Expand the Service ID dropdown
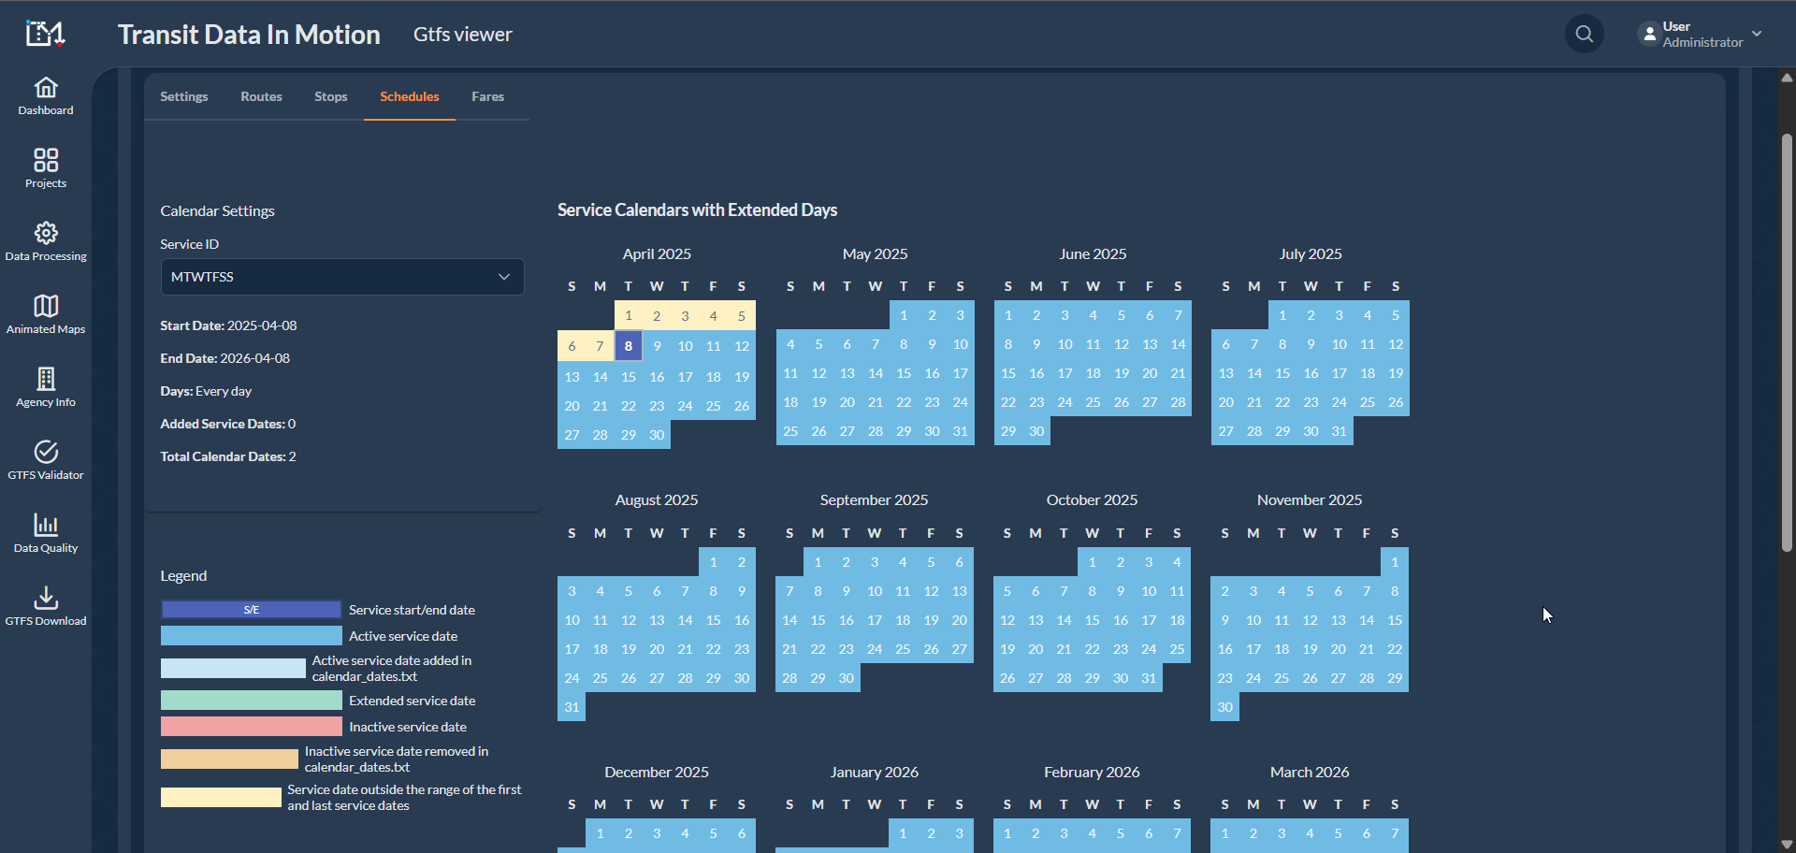 tap(342, 277)
